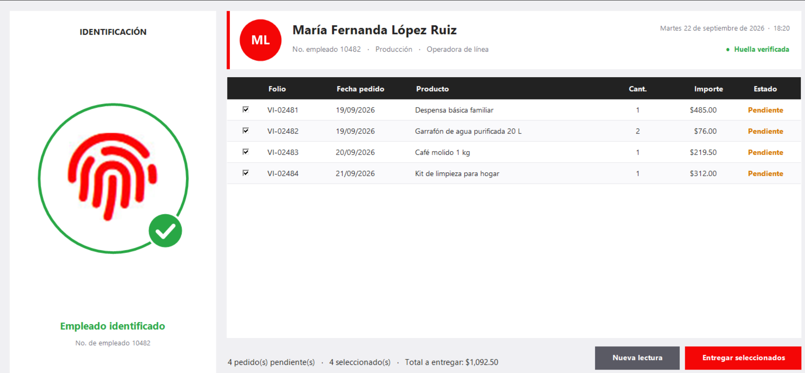Toggle the checkbox for order VI-02484
The image size is (805, 373).
tap(246, 173)
